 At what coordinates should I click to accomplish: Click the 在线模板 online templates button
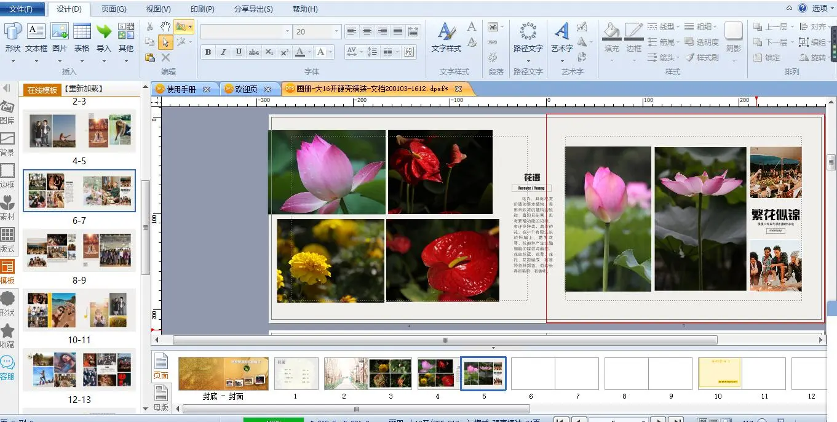42,90
